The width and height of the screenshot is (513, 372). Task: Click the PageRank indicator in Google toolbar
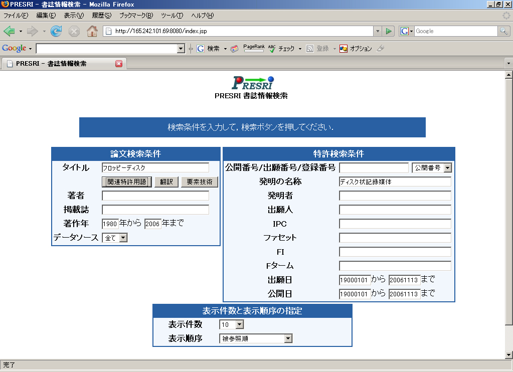(x=254, y=48)
